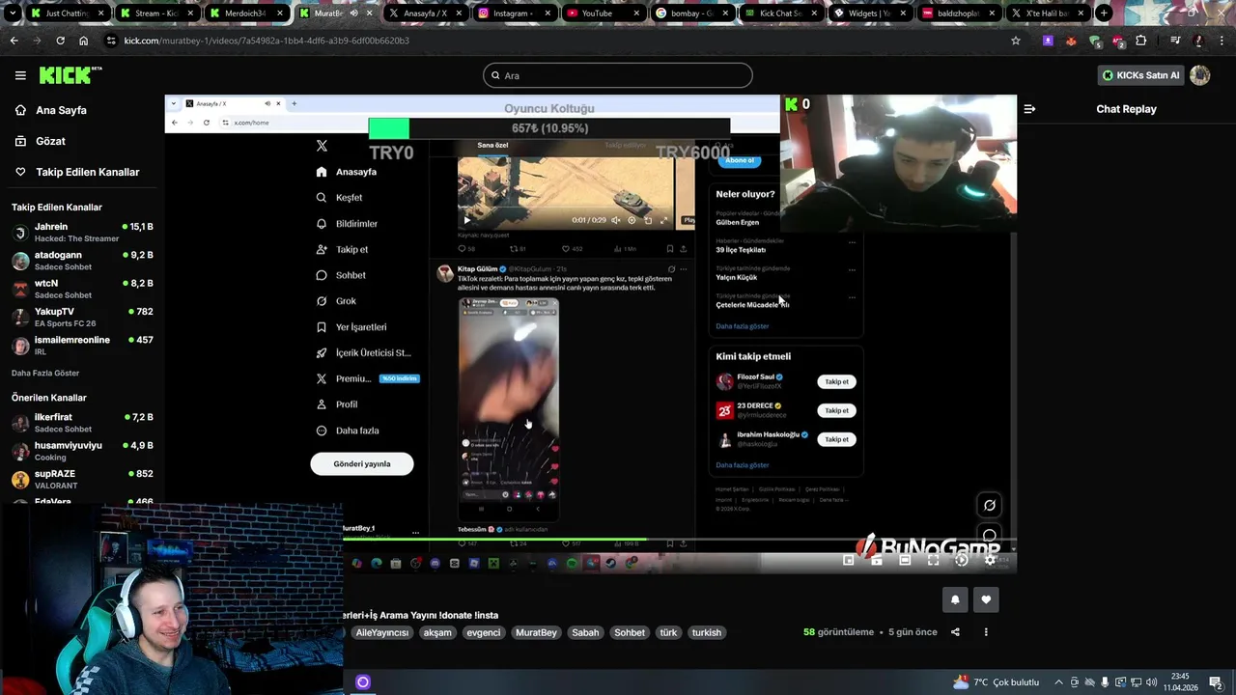The image size is (1236, 695).
Task: Click the heart follow button
Action: (x=986, y=599)
